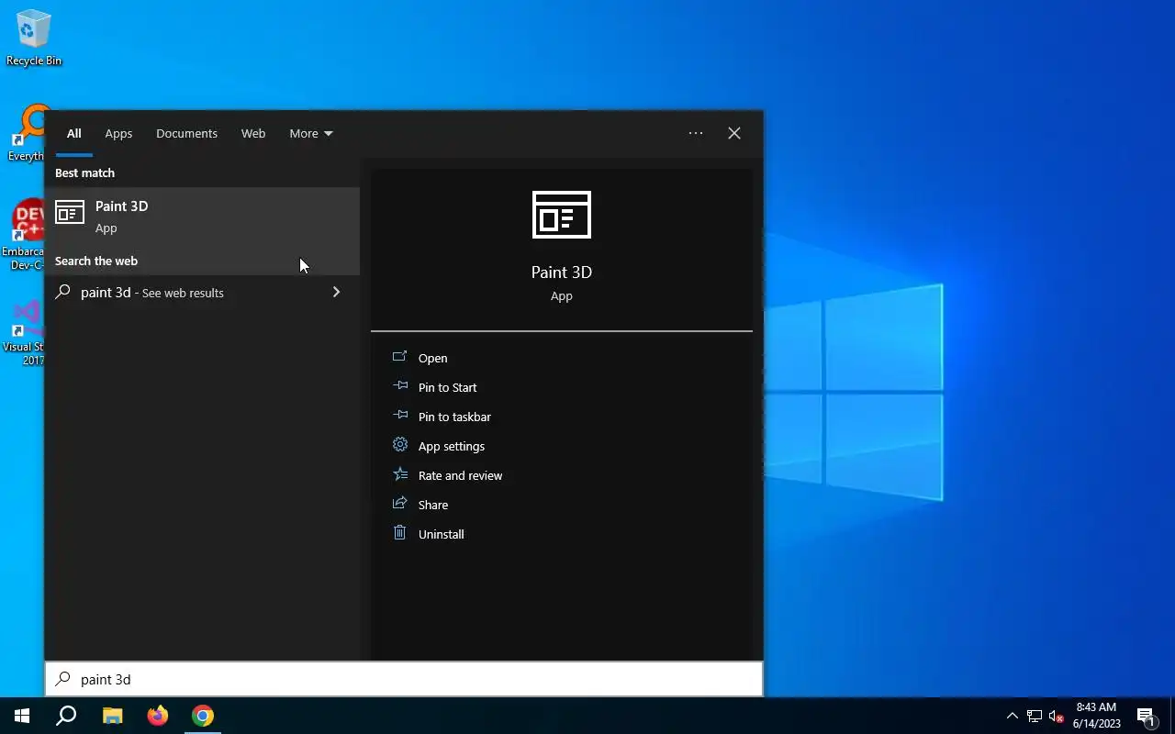Launch Firefox from the taskbar

[x=158, y=716]
